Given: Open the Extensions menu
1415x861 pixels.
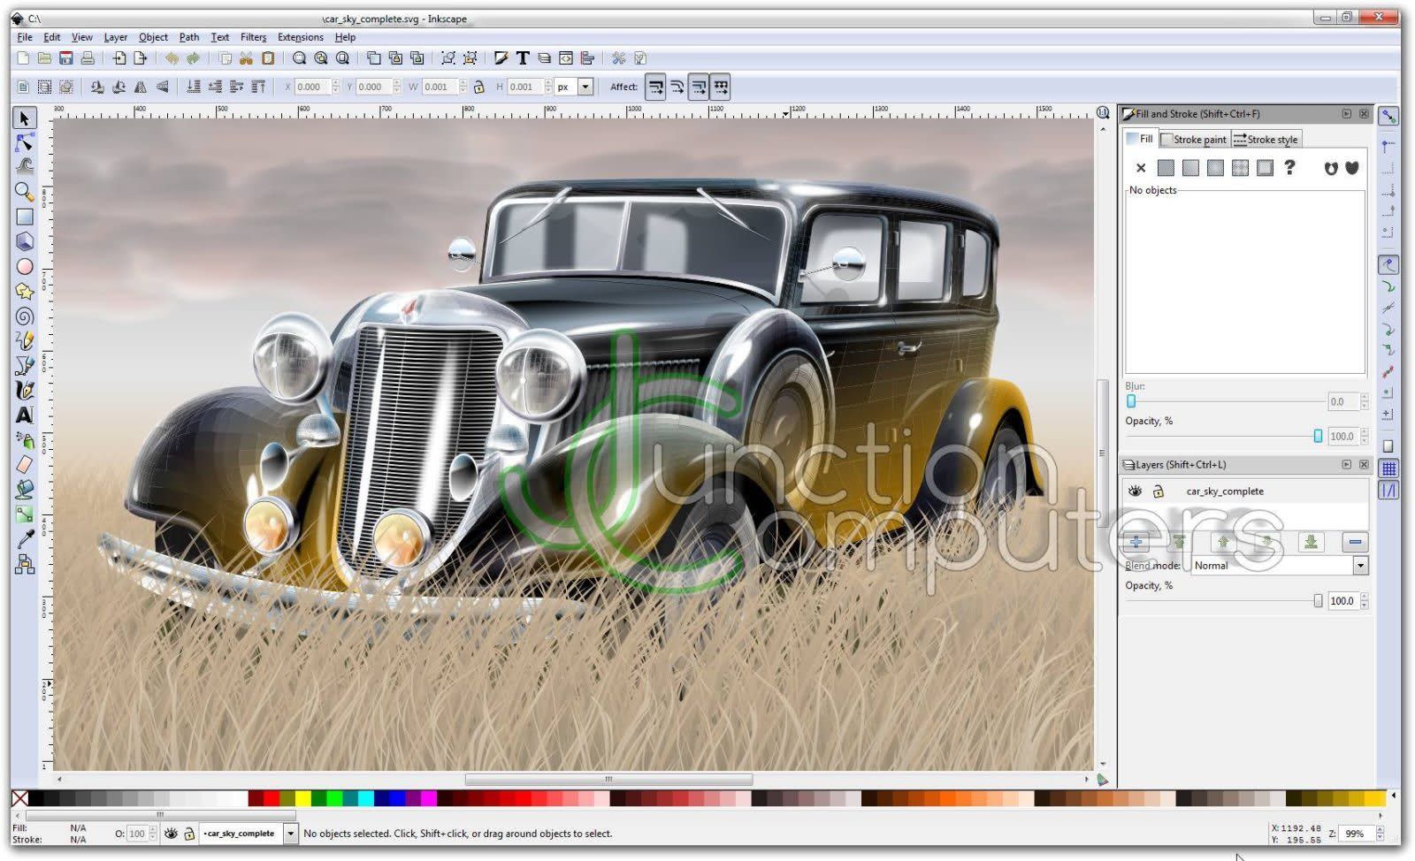Looking at the screenshot, I should [301, 37].
